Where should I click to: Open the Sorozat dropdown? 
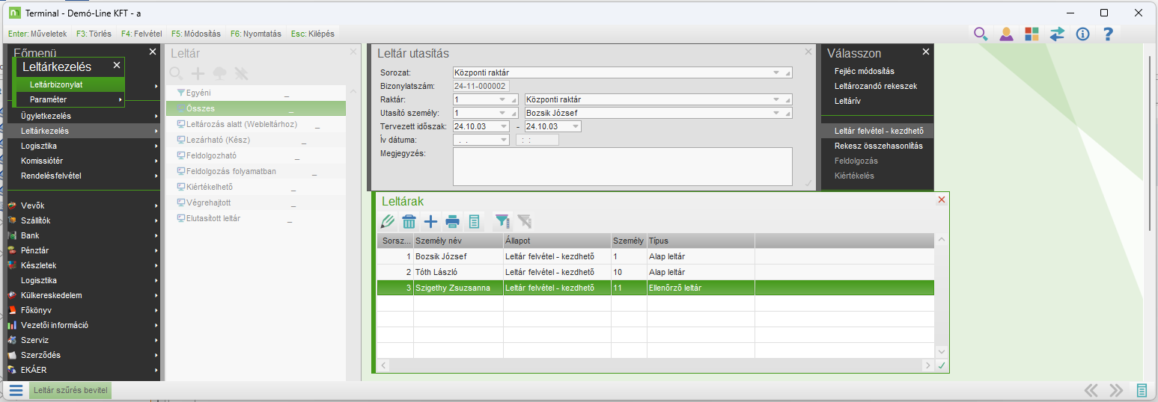[776, 72]
